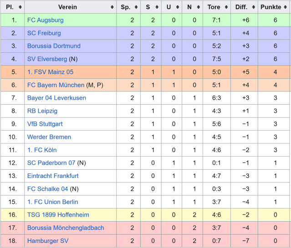
Task: Click the Borussia Dortmund link
Action: click(54, 46)
